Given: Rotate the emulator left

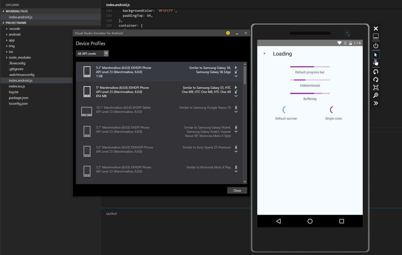Looking at the screenshot, I should click(x=376, y=71).
